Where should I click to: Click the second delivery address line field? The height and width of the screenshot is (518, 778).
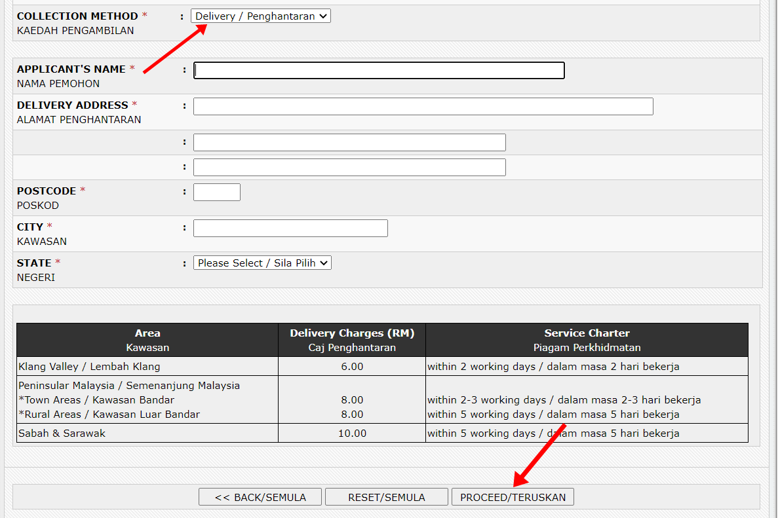[x=349, y=143]
